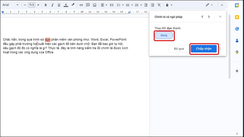Screen dimensions: 244x137
Task: Click the right indent marker on ruler
Action: pyautogui.click(x=129, y=12)
